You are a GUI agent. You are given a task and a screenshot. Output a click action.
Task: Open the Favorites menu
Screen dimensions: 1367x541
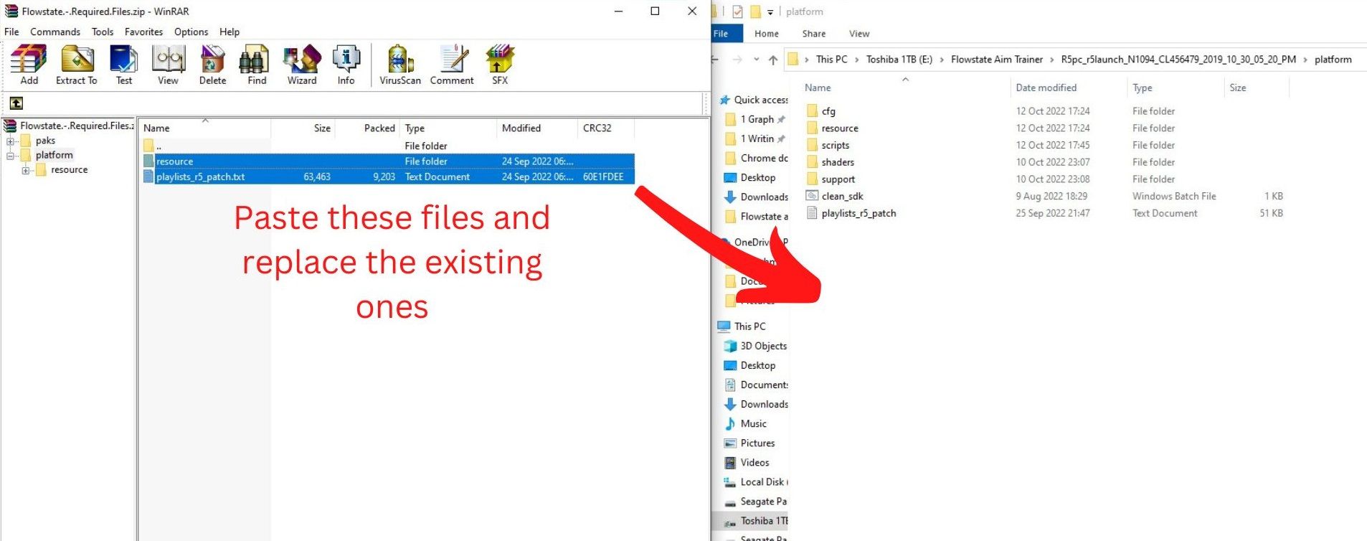(x=143, y=32)
